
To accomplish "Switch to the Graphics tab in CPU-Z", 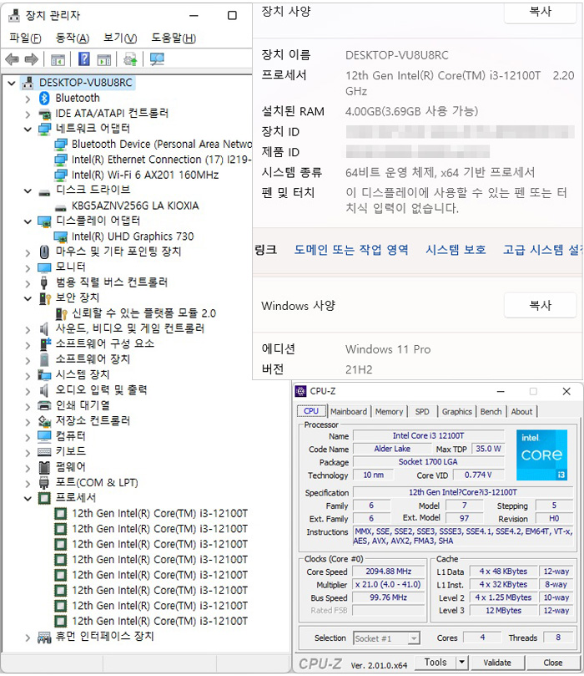I will click(x=456, y=411).
